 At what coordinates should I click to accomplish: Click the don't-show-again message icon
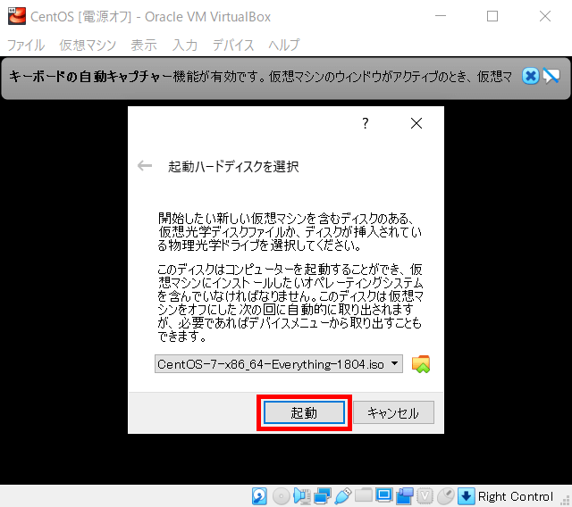(x=551, y=76)
